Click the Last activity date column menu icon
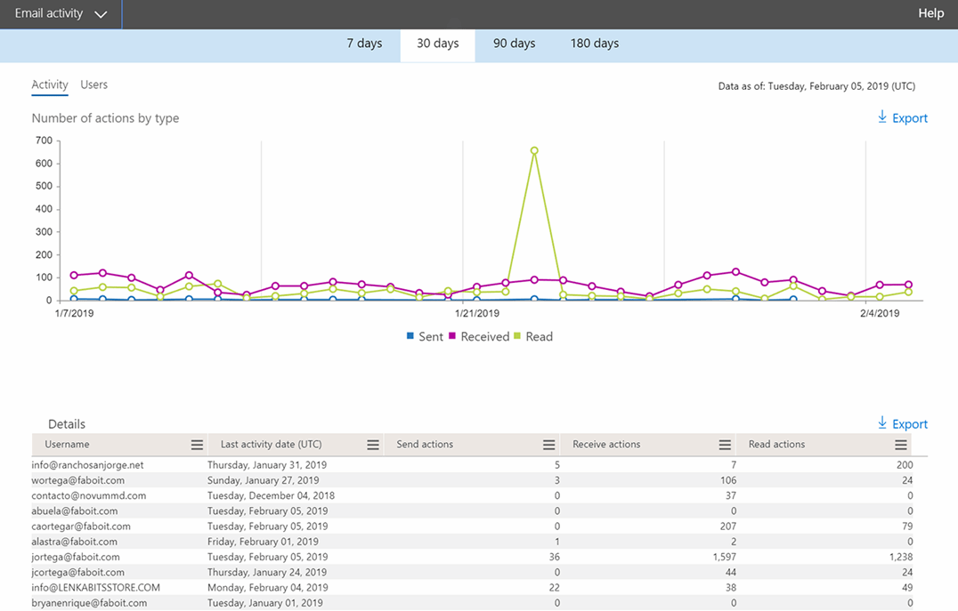Viewport: 958px width, 611px height. [x=371, y=444]
